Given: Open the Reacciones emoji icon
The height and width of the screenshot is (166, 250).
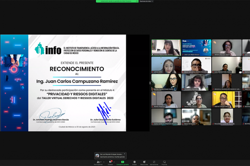Looking at the screenshot, I should (x=144, y=162).
